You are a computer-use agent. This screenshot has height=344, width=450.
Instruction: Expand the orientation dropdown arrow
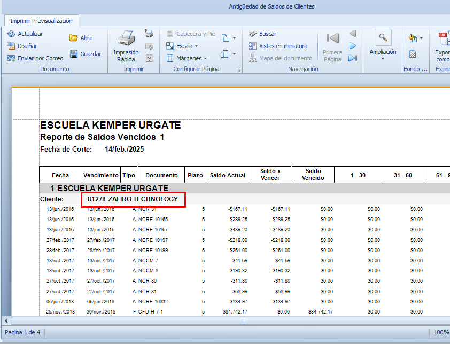point(235,38)
